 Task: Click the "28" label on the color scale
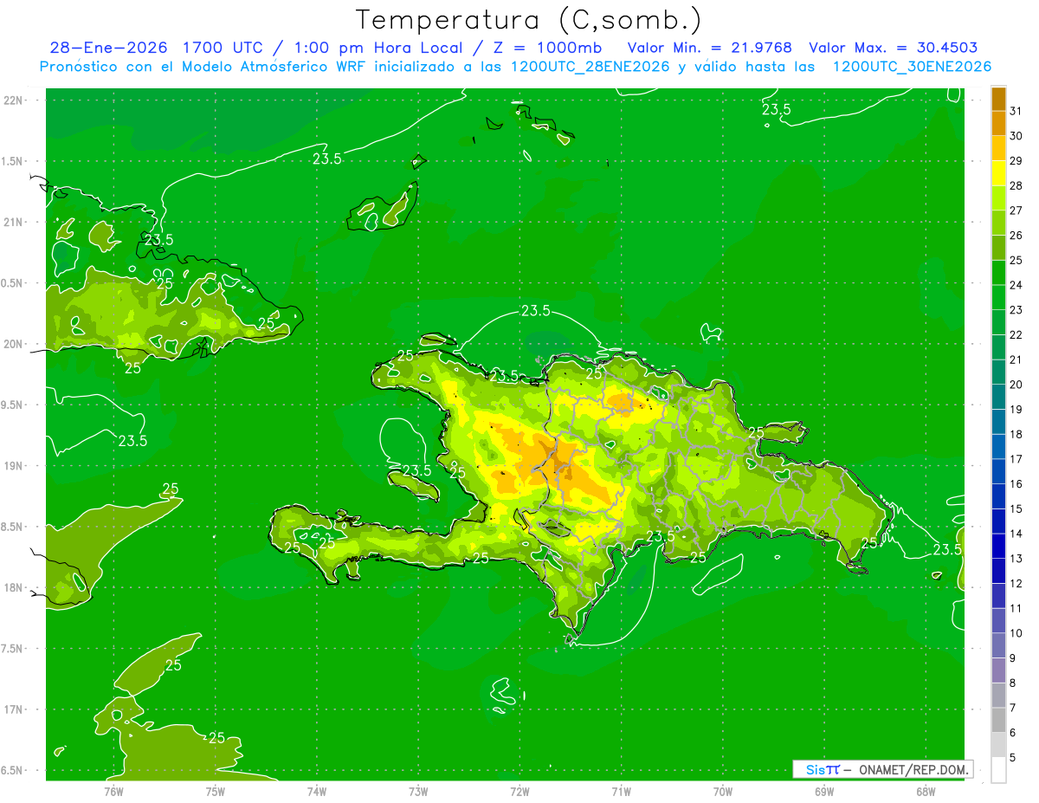tap(1016, 185)
